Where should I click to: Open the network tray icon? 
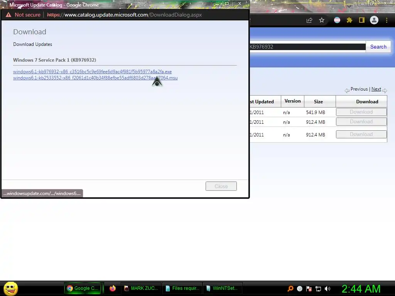(318, 289)
